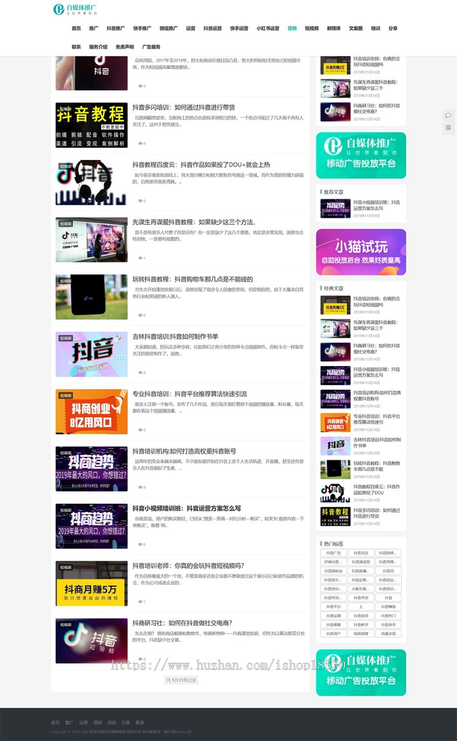The image size is (457, 741).
Task: Select the 抖音养号 hot tag
Action: pos(388,625)
